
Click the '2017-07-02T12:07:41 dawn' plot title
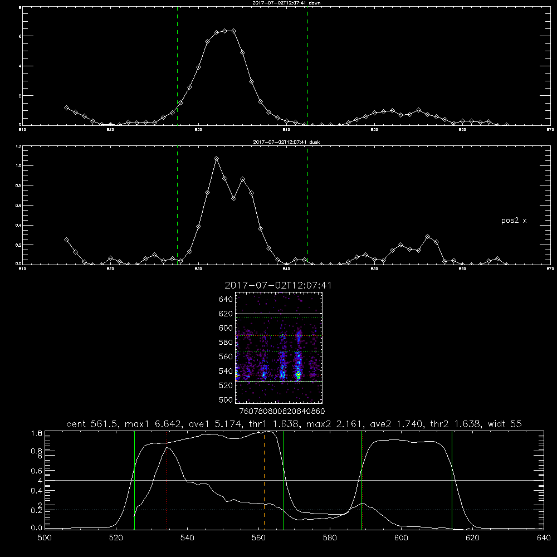[286, 3]
